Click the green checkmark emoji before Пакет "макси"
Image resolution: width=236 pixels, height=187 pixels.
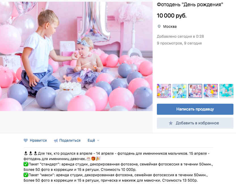pos(26,175)
